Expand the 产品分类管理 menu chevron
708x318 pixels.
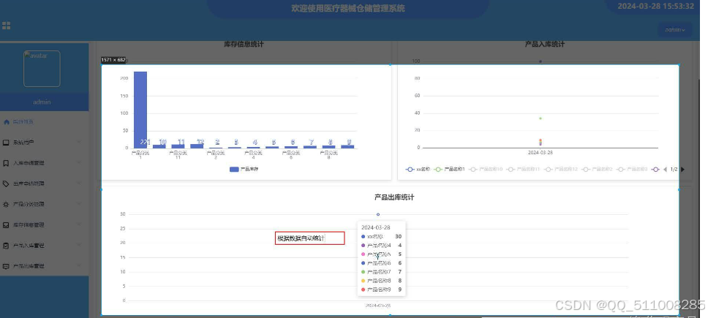[x=79, y=205]
